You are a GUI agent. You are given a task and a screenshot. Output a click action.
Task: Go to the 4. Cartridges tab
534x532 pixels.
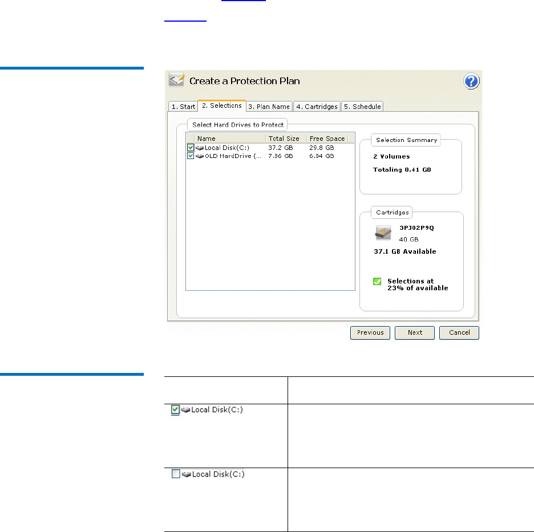[x=317, y=107]
